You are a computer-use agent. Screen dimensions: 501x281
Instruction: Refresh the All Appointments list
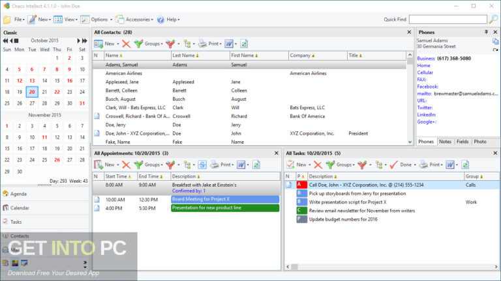point(256,165)
